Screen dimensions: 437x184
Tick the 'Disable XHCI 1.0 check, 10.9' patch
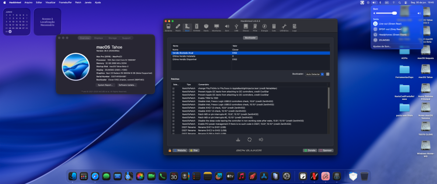click(173, 108)
